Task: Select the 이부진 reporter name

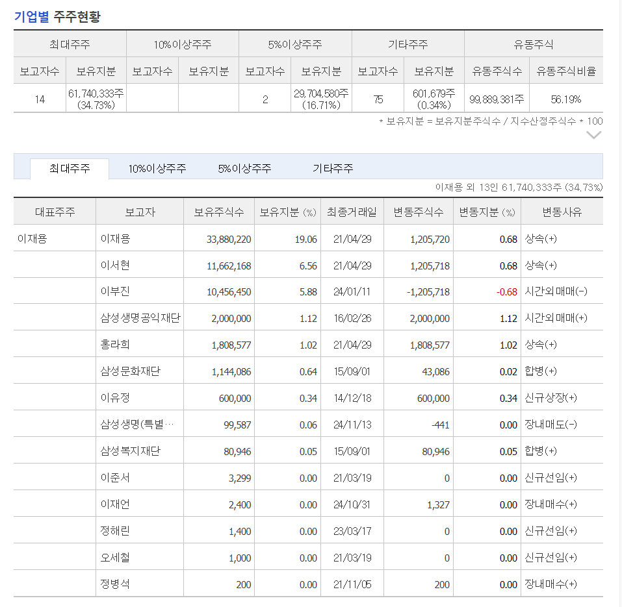Action: click(115, 291)
